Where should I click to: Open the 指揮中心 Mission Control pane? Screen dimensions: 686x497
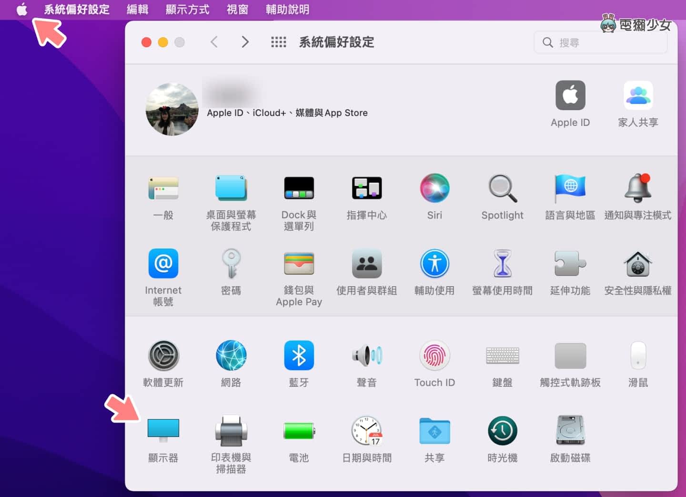[366, 188]
